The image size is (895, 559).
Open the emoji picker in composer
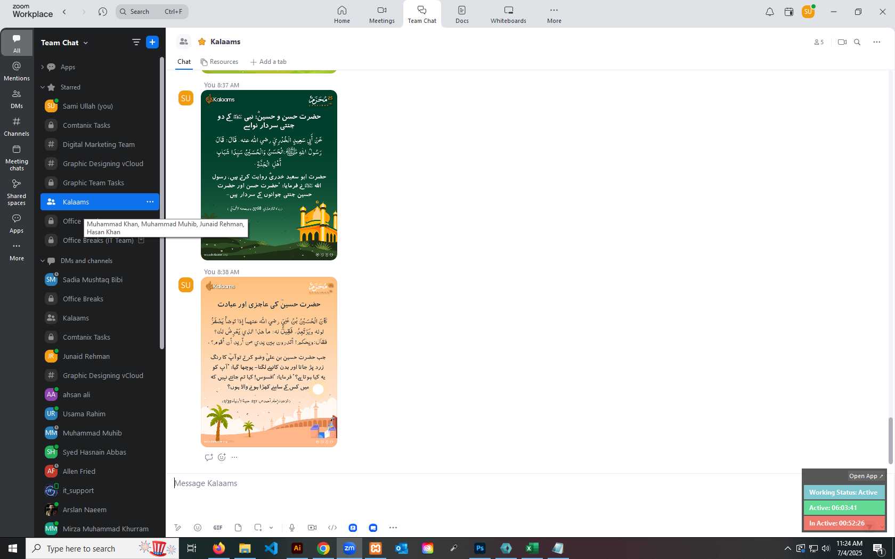click(x=198, y=528)
